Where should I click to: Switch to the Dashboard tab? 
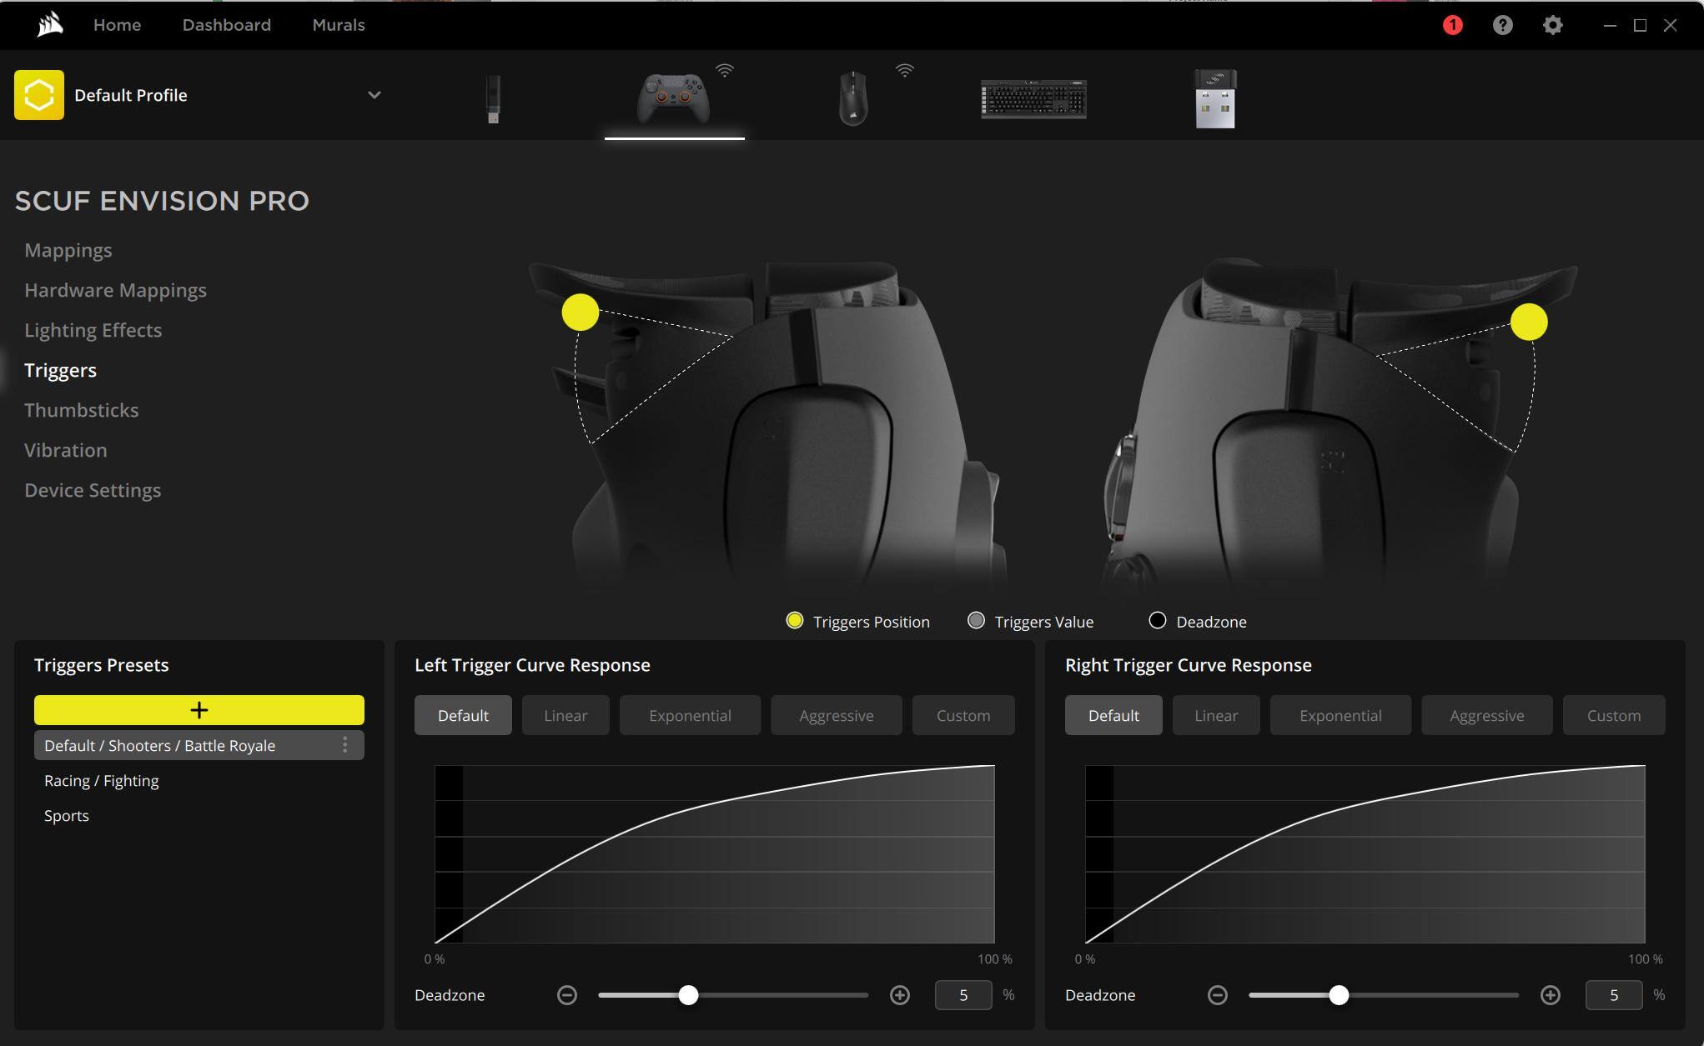coord(227,25)
